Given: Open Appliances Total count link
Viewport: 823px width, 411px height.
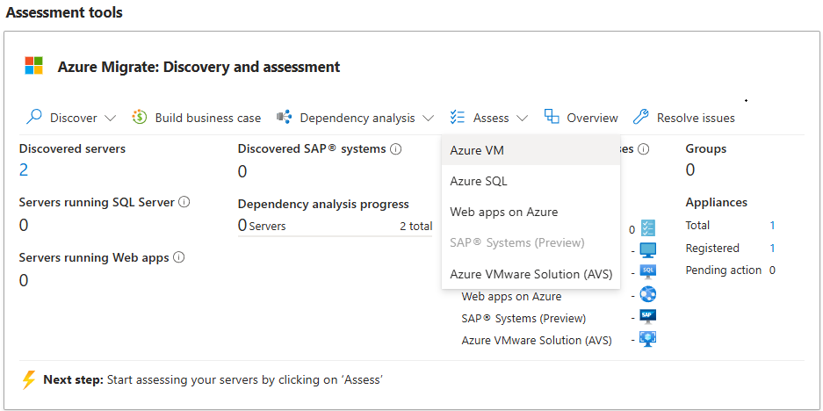Looking at the screenshot, I should click(772, 226).
